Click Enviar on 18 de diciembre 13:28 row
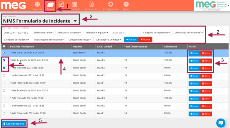The image size is (230, 128). pos(195,91)
